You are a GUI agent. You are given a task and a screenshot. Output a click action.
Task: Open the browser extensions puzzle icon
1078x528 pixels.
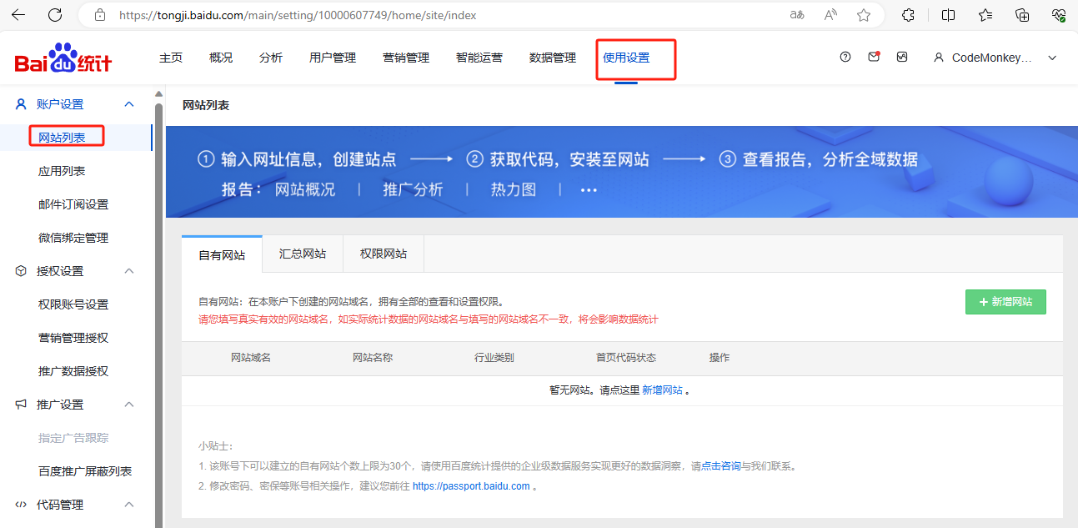pos(909,15)
